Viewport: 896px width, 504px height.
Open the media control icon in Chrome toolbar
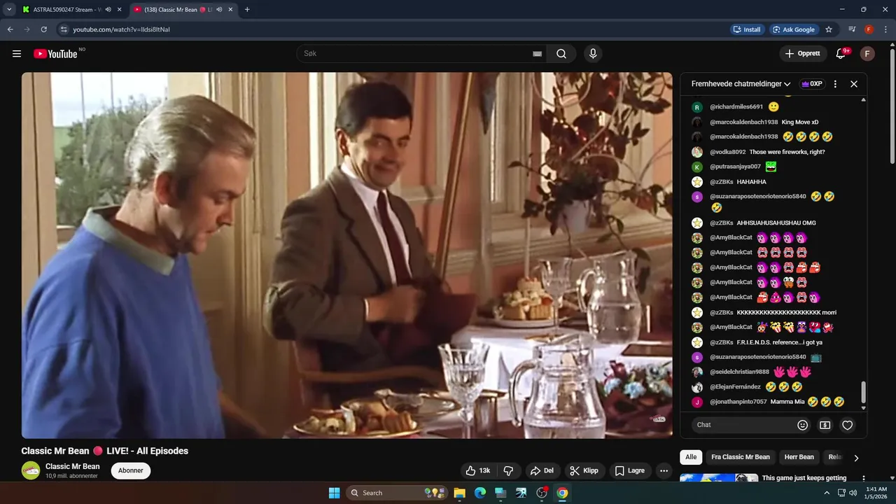[852, 29]
